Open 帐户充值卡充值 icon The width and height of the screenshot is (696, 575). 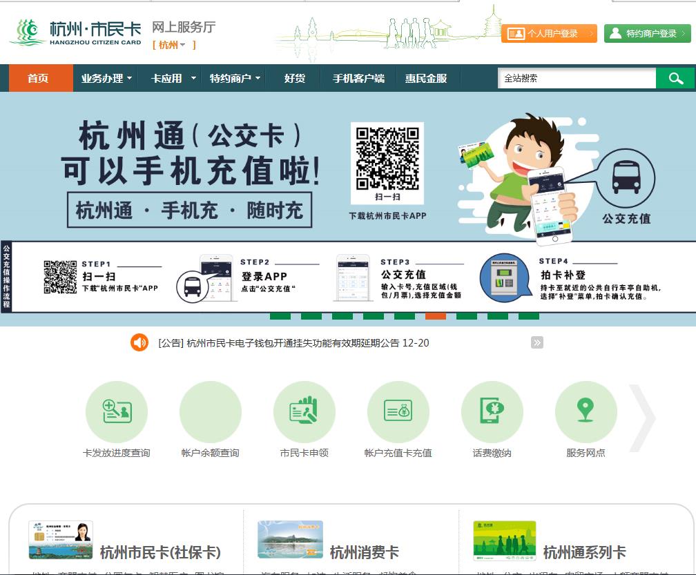[398, 412]
